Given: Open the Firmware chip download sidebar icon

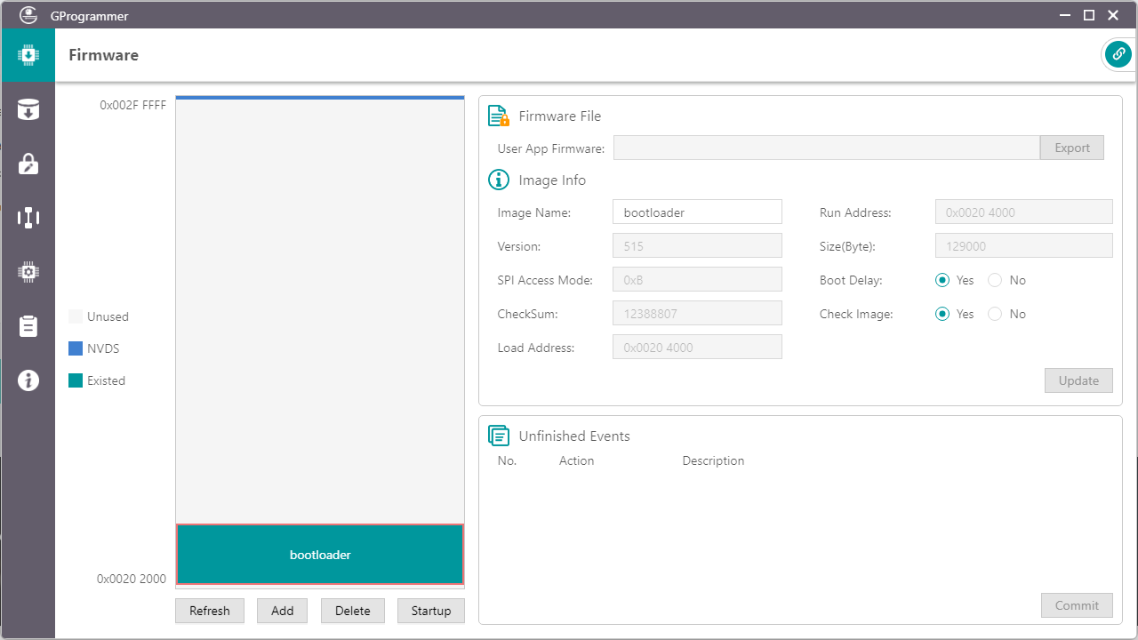Looking at the screenshot, I should pos(28,55).
